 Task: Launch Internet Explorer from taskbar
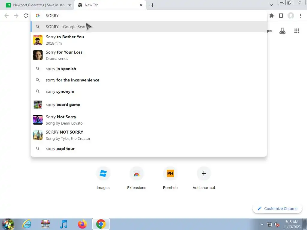coord(27,224)
